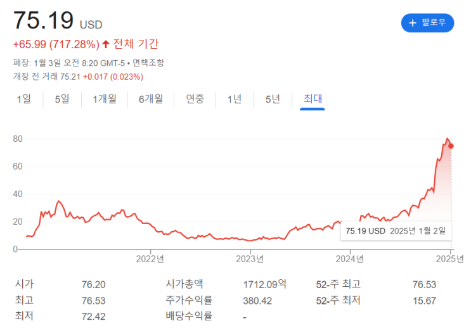Click the red up arrow beside the gain

105,44
